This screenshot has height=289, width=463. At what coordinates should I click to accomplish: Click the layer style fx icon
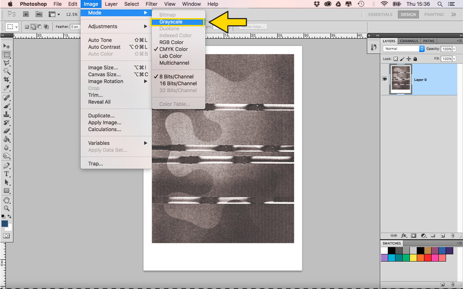(405, 235)
